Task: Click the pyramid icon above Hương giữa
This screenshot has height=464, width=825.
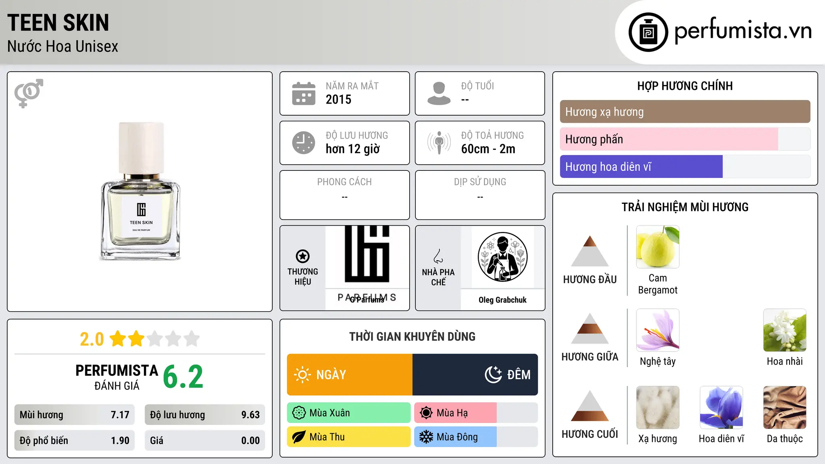Action: [x=590, y=328]
